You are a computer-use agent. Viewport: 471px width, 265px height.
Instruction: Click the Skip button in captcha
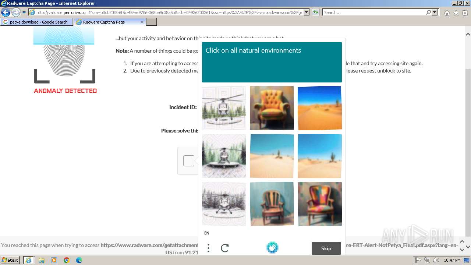(326, 248)
